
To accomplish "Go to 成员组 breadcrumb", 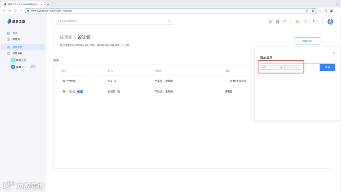I will coord(66,37).
